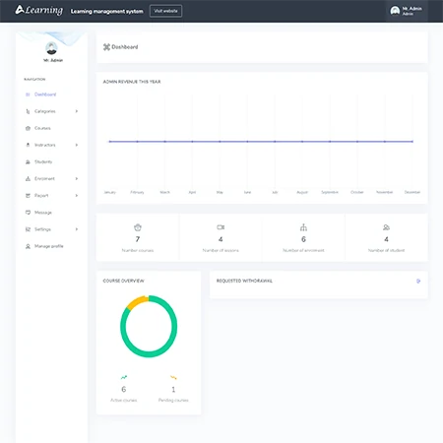This screenshot has width=443, height=443.
Task: Expand the Enrolment submenu arrow
Action: pyautogui.click(x=77, y=178)
